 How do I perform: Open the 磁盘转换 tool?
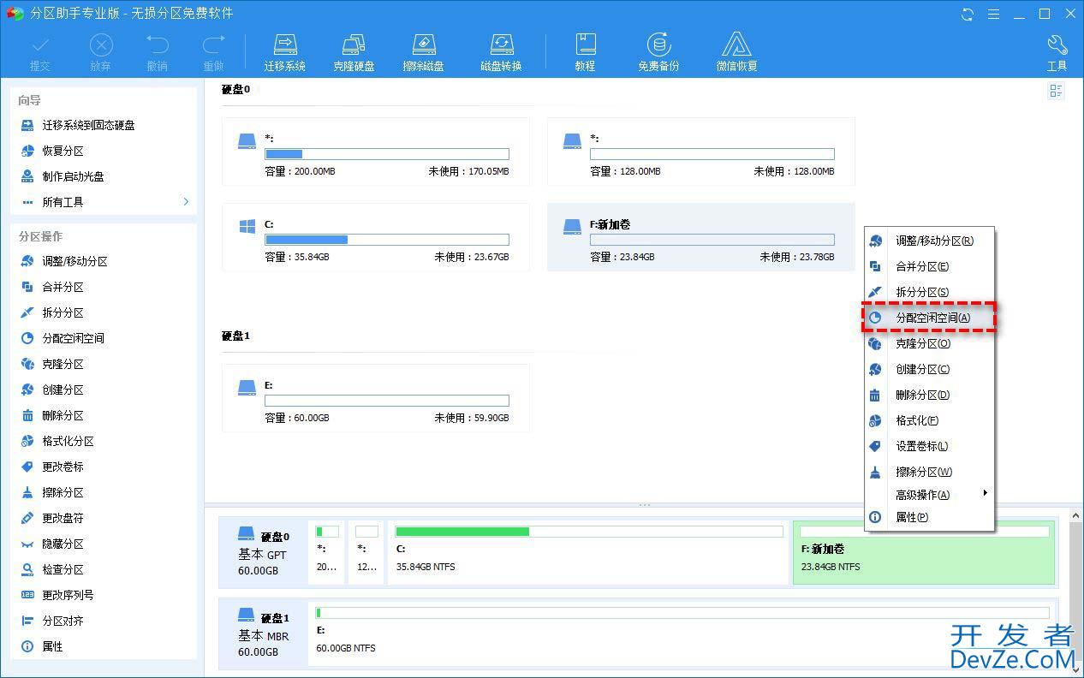tap(501, 52)
